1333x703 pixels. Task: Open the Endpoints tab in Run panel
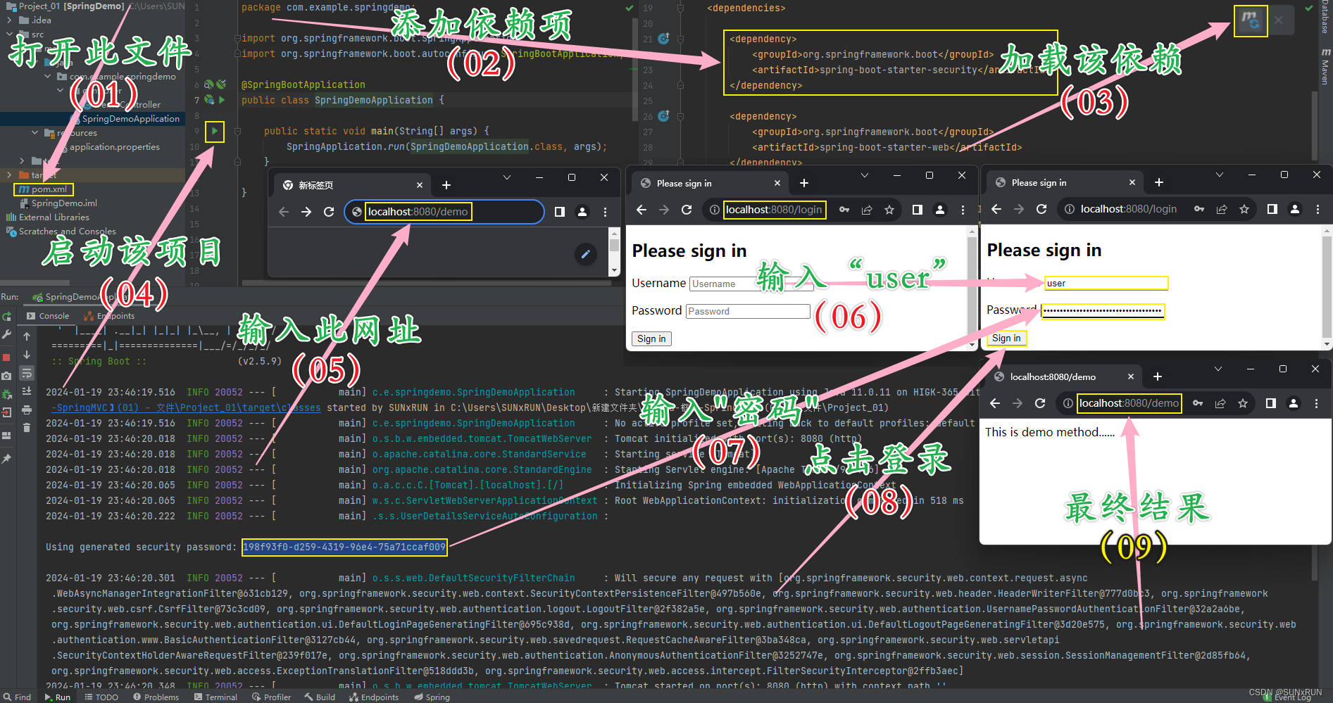109,316
